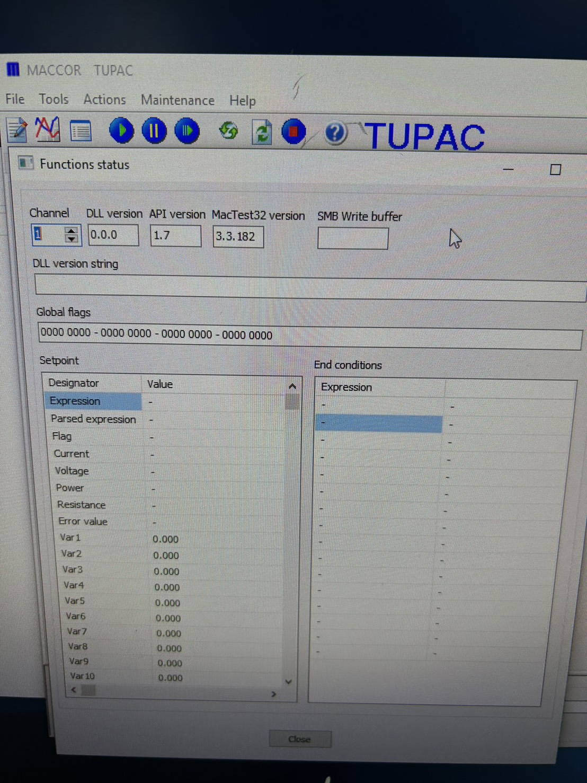Click the Setpoint vertical scrollbar thumb
Viewport: 587px width, 783px height.
click(292, 402)
